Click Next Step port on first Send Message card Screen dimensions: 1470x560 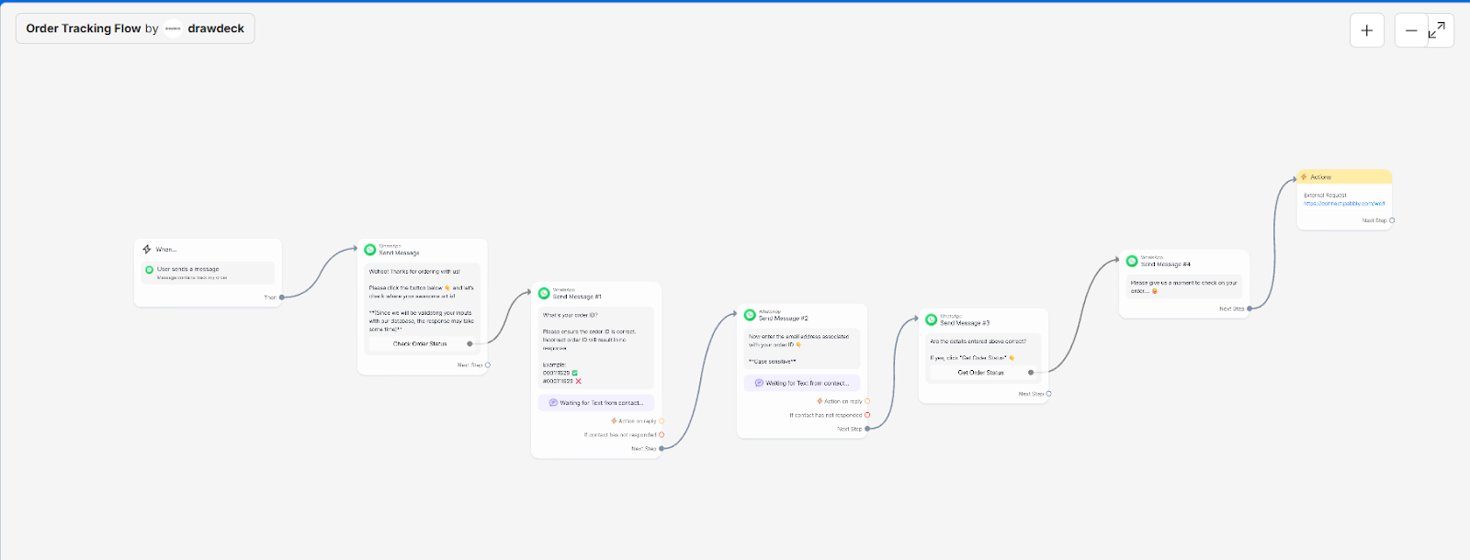[487, 365]
